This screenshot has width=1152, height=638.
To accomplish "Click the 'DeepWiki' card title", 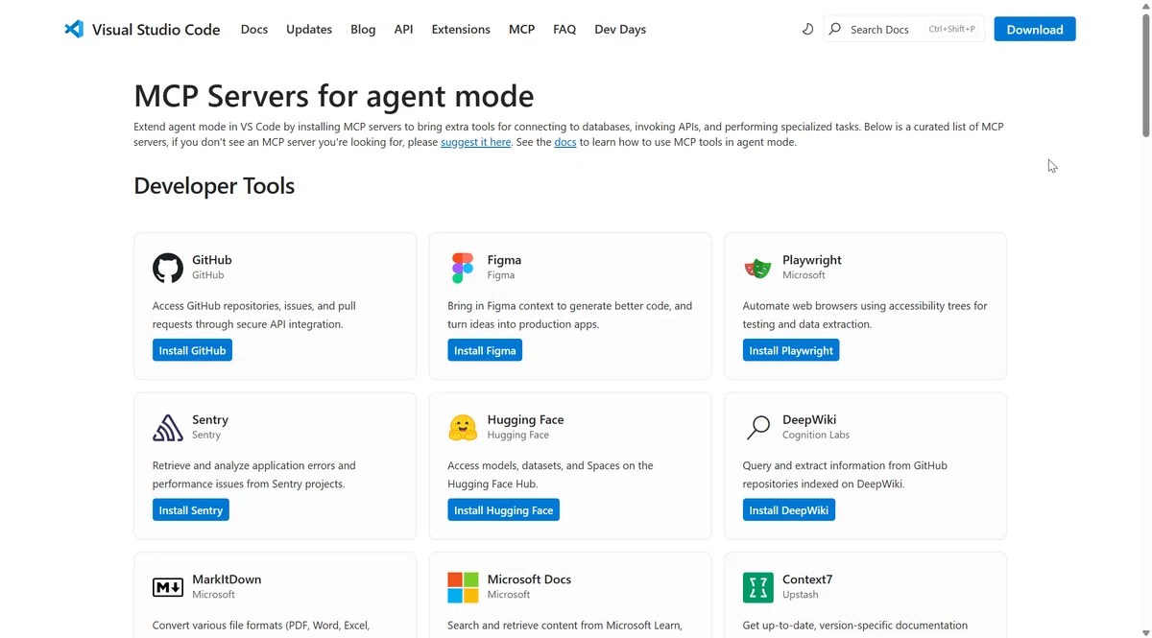I will point(809,419).
